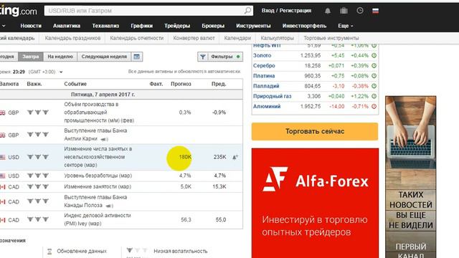Open notifications bell icon

[328, 11]
